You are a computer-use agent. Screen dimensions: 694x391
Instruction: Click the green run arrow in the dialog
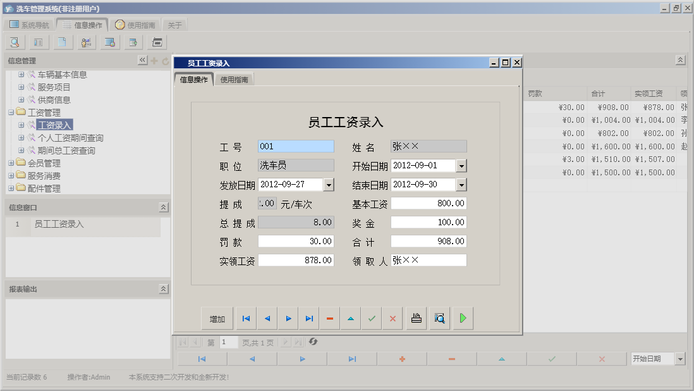(x=462, y=318)
